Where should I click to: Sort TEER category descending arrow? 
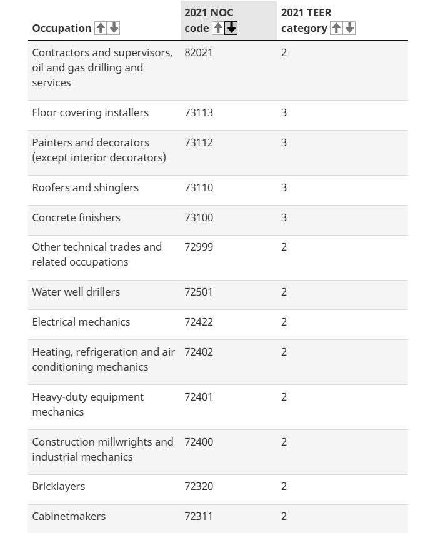(349, 28)
